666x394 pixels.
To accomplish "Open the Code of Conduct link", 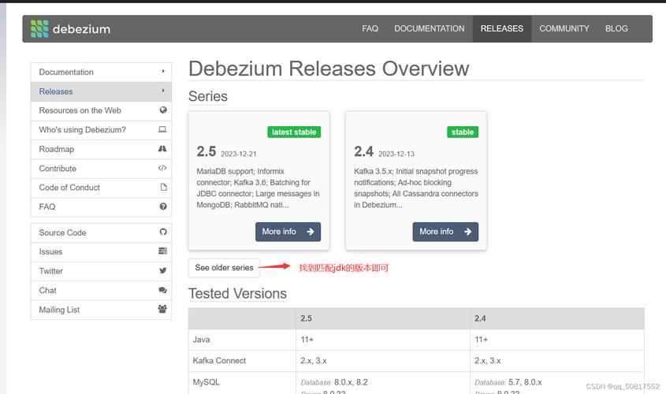I will 101,188.
